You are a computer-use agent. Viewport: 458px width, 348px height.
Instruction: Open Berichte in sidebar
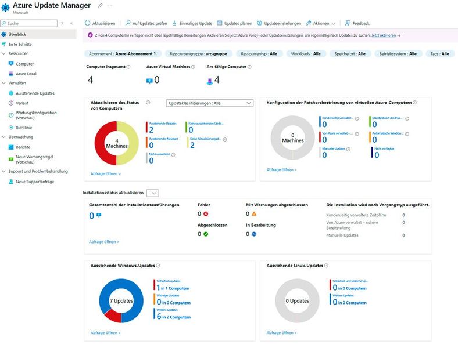[x=23, y=147]
